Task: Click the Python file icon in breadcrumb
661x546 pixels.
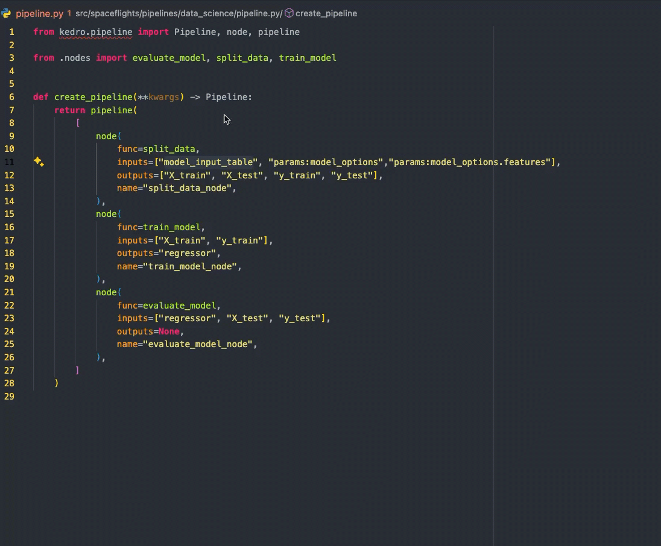Action: click(x=7, y=13)
